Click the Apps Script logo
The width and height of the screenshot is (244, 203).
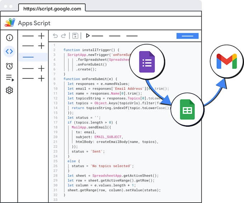point(10,23)
